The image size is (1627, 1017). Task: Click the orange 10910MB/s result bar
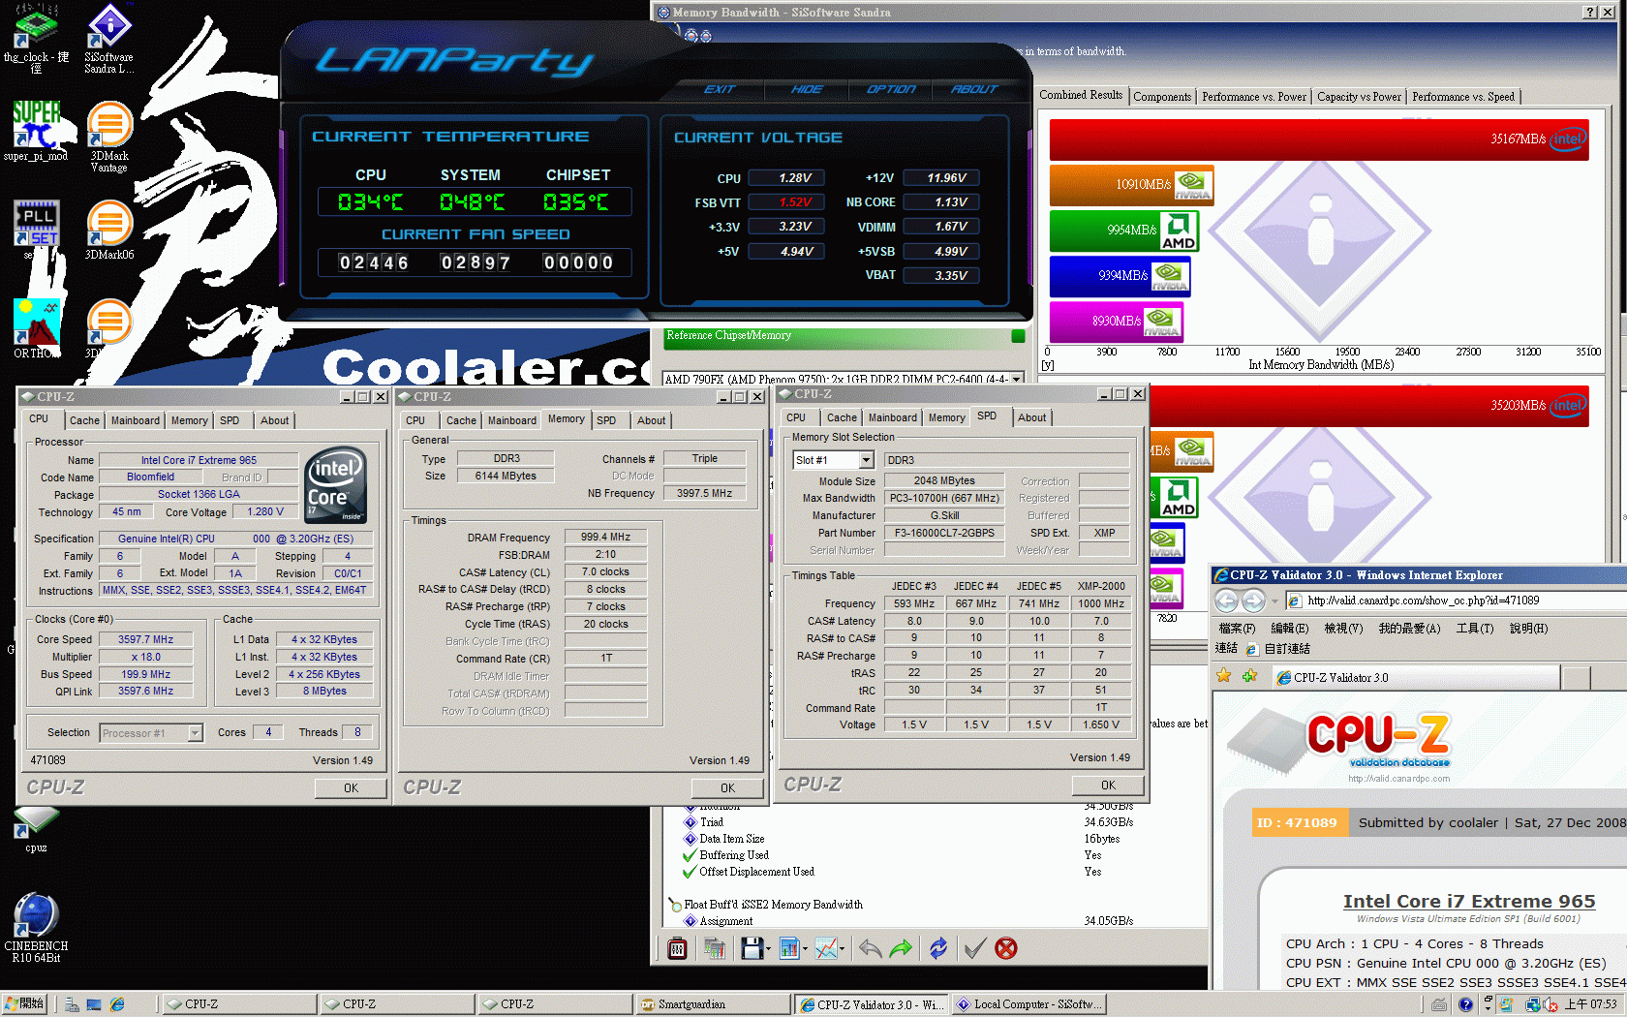pyautogui.click(x=1131, y=185)
